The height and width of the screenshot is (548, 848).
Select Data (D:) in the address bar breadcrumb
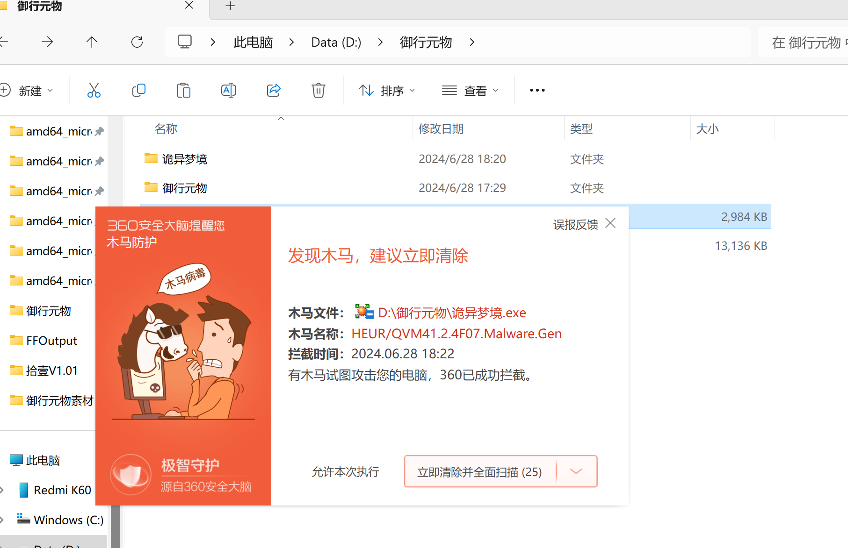coord(336,43)
